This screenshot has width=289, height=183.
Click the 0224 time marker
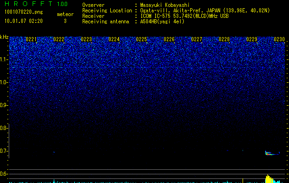pos(114,39)
